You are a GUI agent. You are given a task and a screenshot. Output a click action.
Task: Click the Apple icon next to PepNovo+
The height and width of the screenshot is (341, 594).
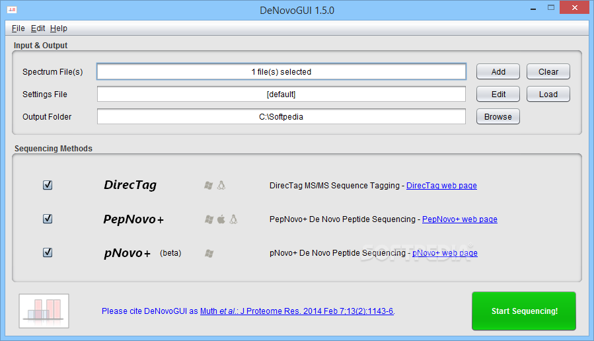tap(221, 219)
